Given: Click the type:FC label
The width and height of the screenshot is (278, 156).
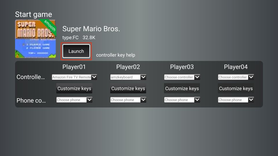Looking at the screenshot, I should pyautogui.click(x=70, y=38).
